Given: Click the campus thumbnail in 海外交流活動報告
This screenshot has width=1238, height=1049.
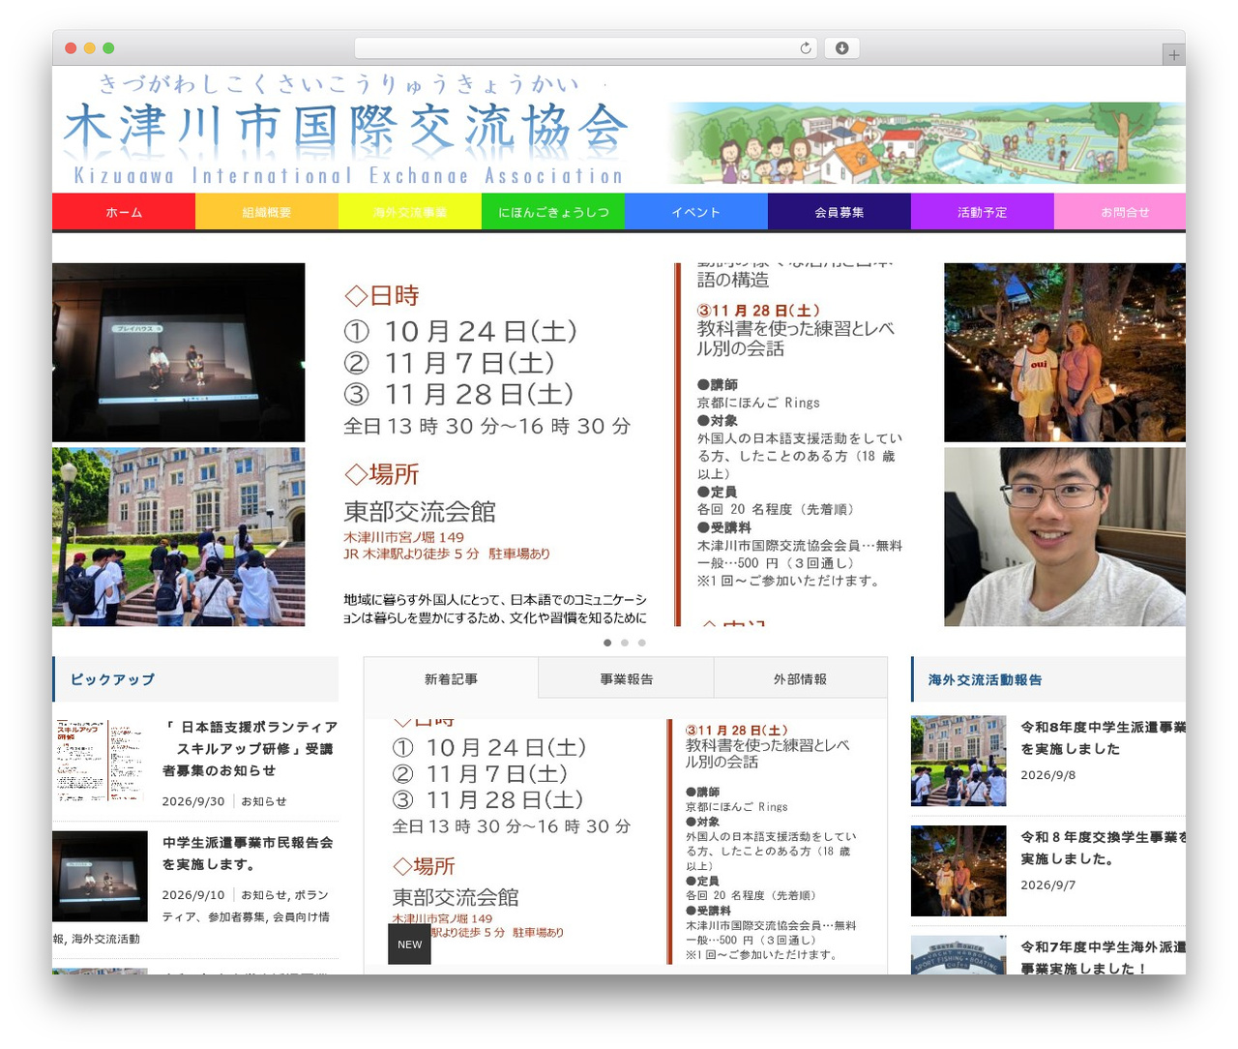Looking at the screenshot, I should coord(958,761).
